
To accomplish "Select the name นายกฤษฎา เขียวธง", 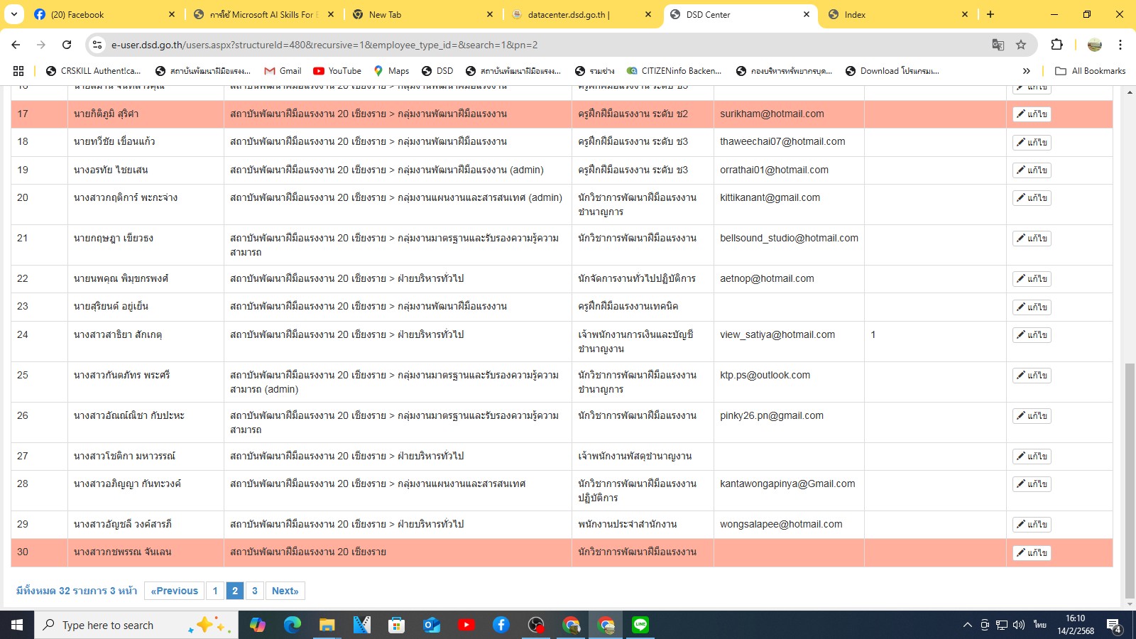I will [114, 238].
